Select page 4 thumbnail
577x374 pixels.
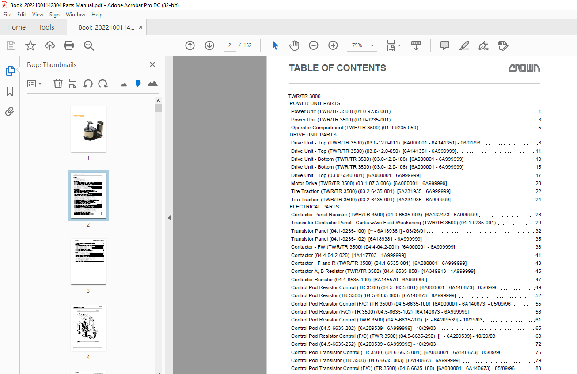click(x=88, y=328)
